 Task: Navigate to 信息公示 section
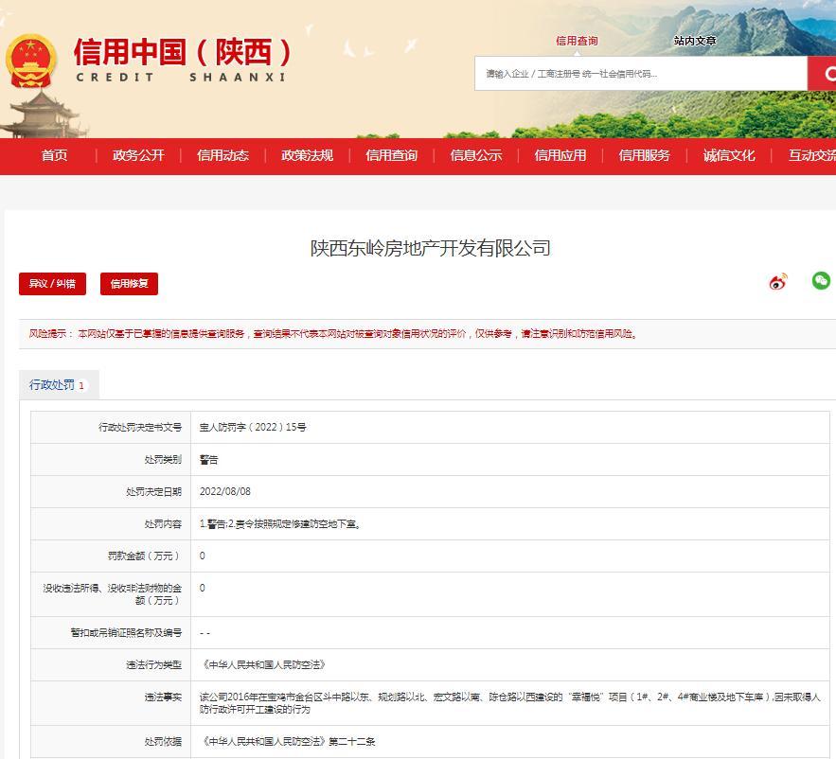click(476, 155)
